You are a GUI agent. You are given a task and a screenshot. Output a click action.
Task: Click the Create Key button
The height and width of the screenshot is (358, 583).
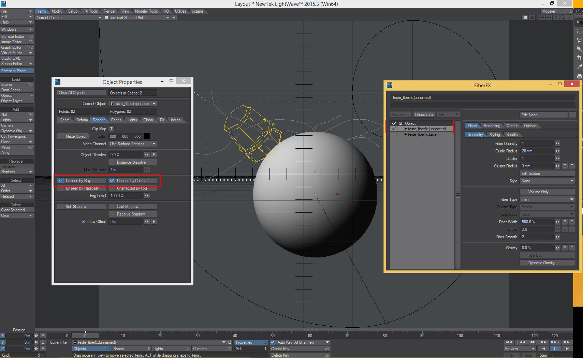pos(300,349)
